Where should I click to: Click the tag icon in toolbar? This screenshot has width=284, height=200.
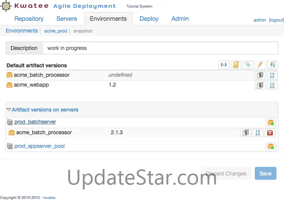point(248,65)
